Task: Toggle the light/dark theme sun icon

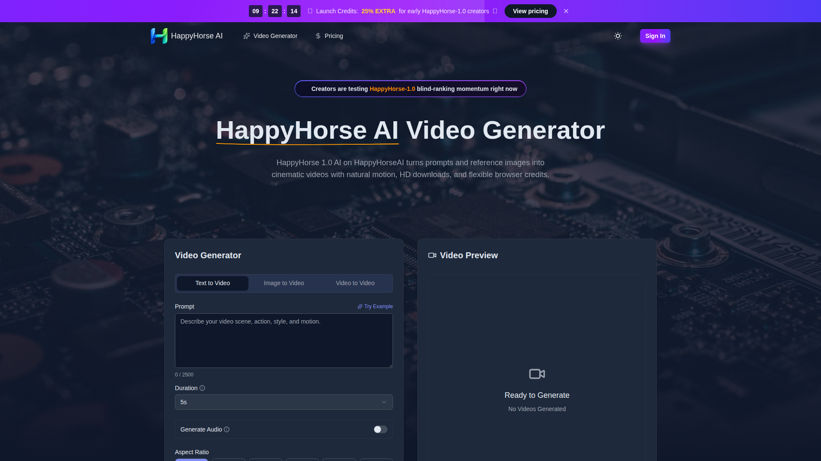Action: coord(617,36)
